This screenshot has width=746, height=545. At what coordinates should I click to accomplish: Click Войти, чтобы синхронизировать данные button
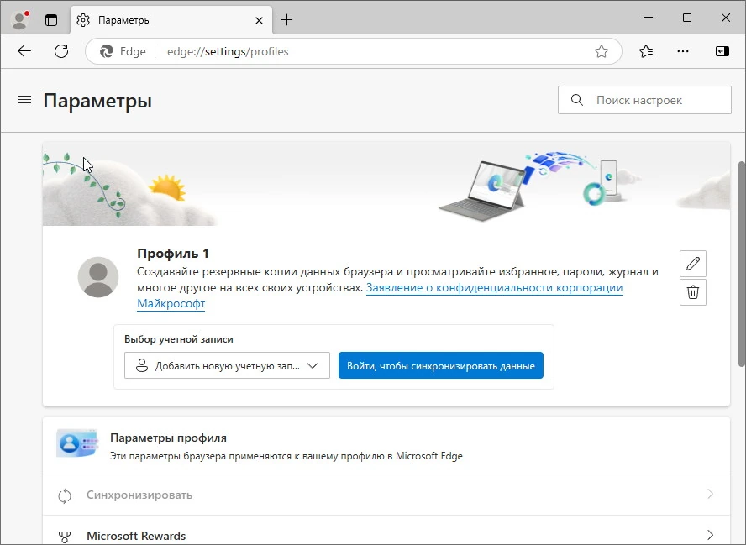click(x=440, y=365)
